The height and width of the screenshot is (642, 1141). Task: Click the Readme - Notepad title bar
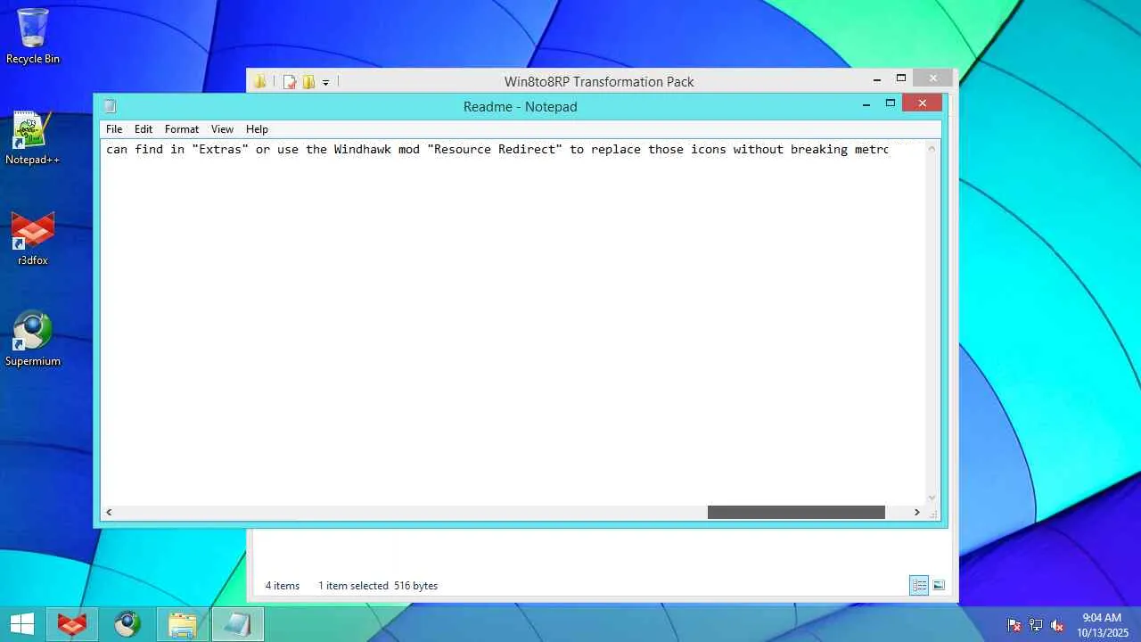tap(521, 106)
